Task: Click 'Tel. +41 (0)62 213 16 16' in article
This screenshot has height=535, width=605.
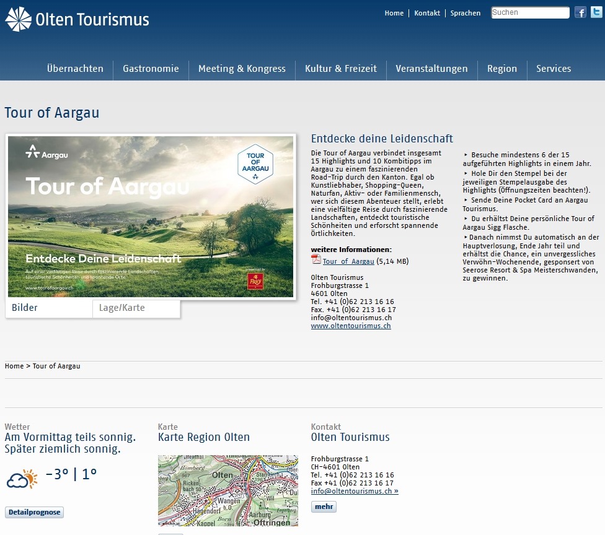Action: pyautogui.click(x=352, y=302)
